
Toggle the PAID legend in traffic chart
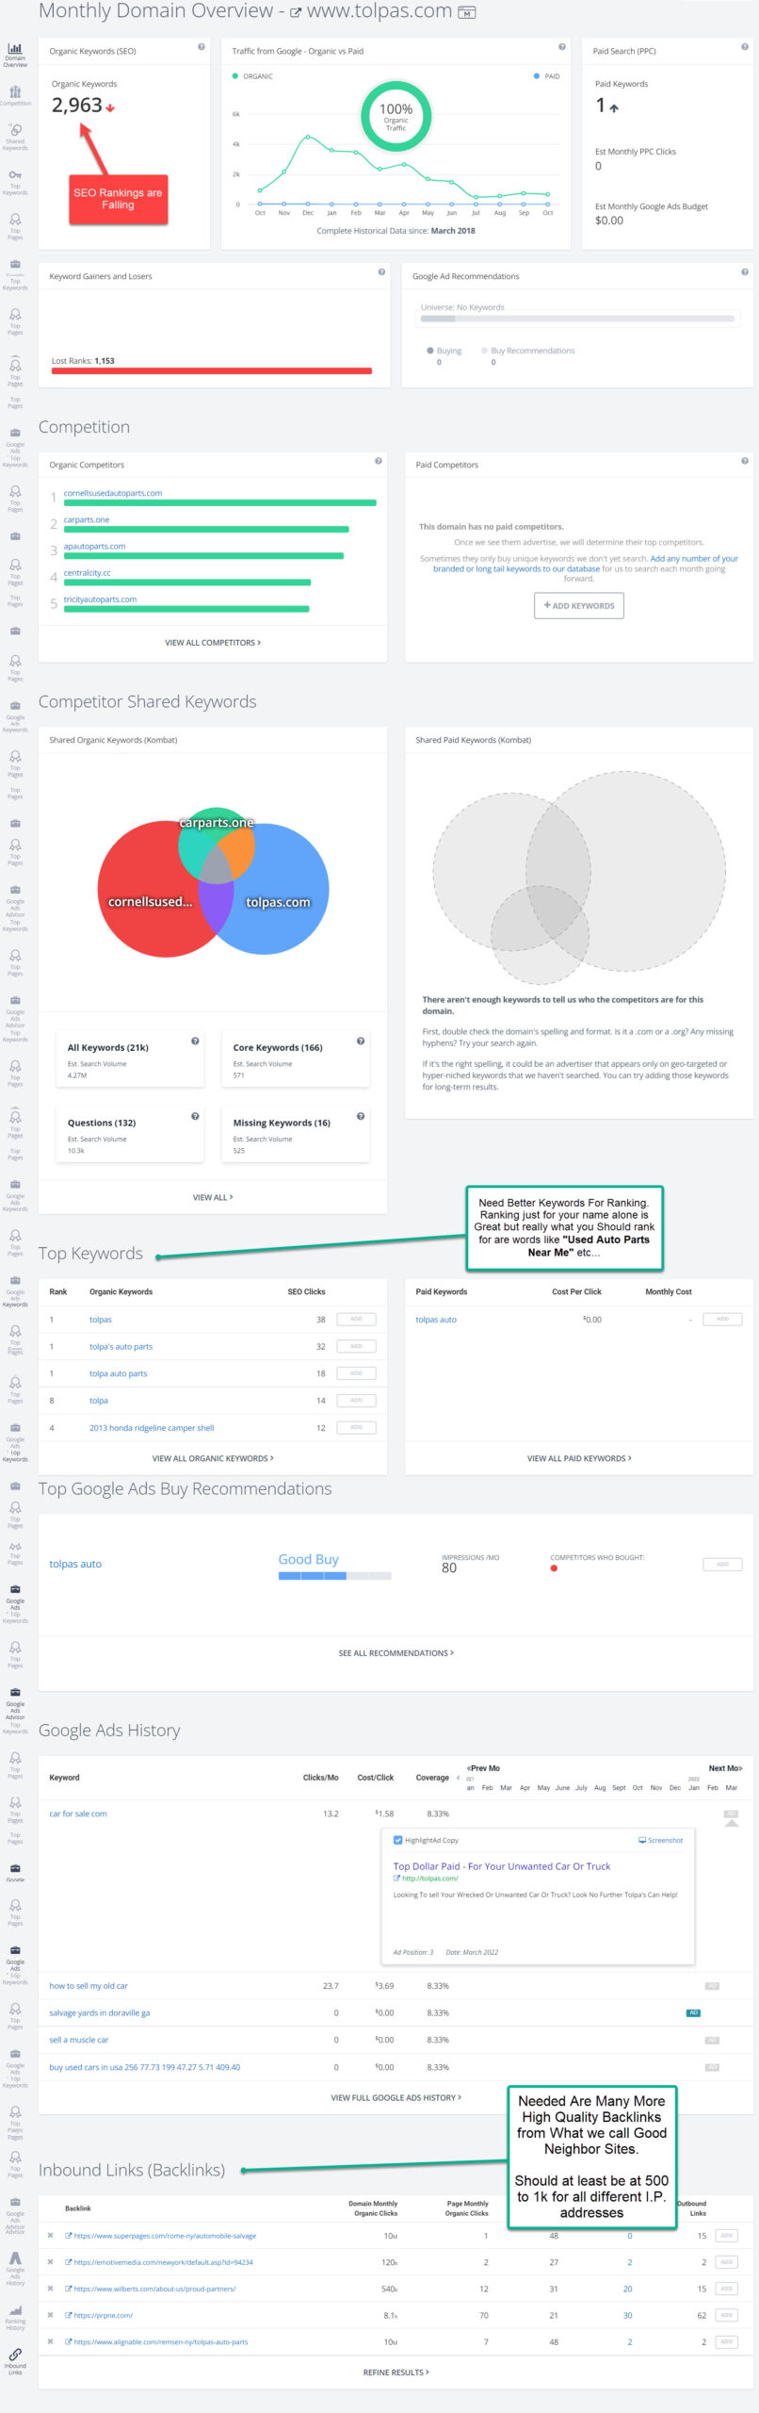tap(546, 76)
